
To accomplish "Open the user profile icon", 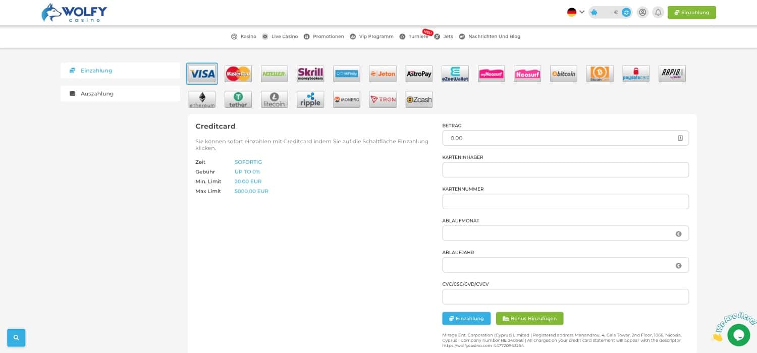I will click(x=642, y=12).
